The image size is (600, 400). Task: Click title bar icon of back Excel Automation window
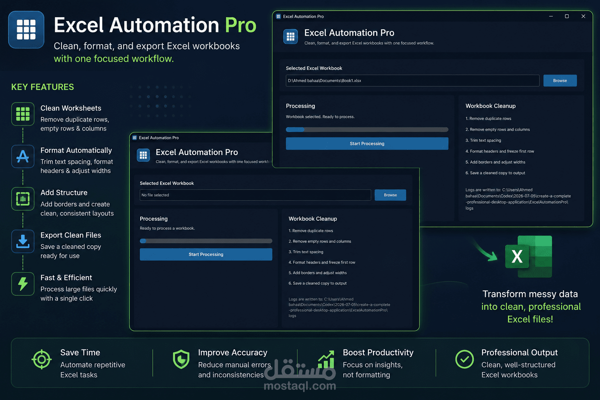click(279, 16)
